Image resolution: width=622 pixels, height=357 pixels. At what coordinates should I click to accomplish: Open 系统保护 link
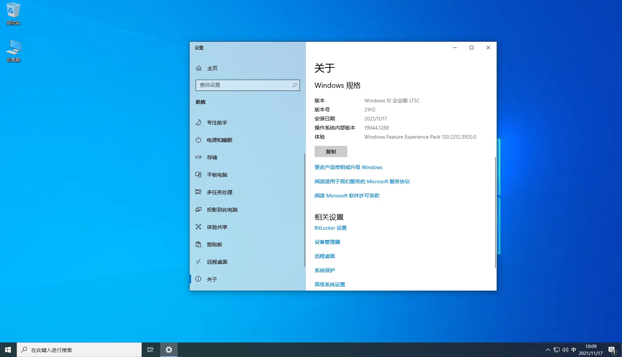coord(325,270)
